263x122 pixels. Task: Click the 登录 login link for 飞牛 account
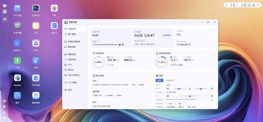179,35
